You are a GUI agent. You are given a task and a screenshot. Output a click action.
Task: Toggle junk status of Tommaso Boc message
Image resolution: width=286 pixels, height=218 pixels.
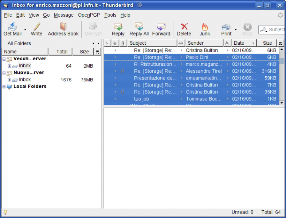(228, 99)
